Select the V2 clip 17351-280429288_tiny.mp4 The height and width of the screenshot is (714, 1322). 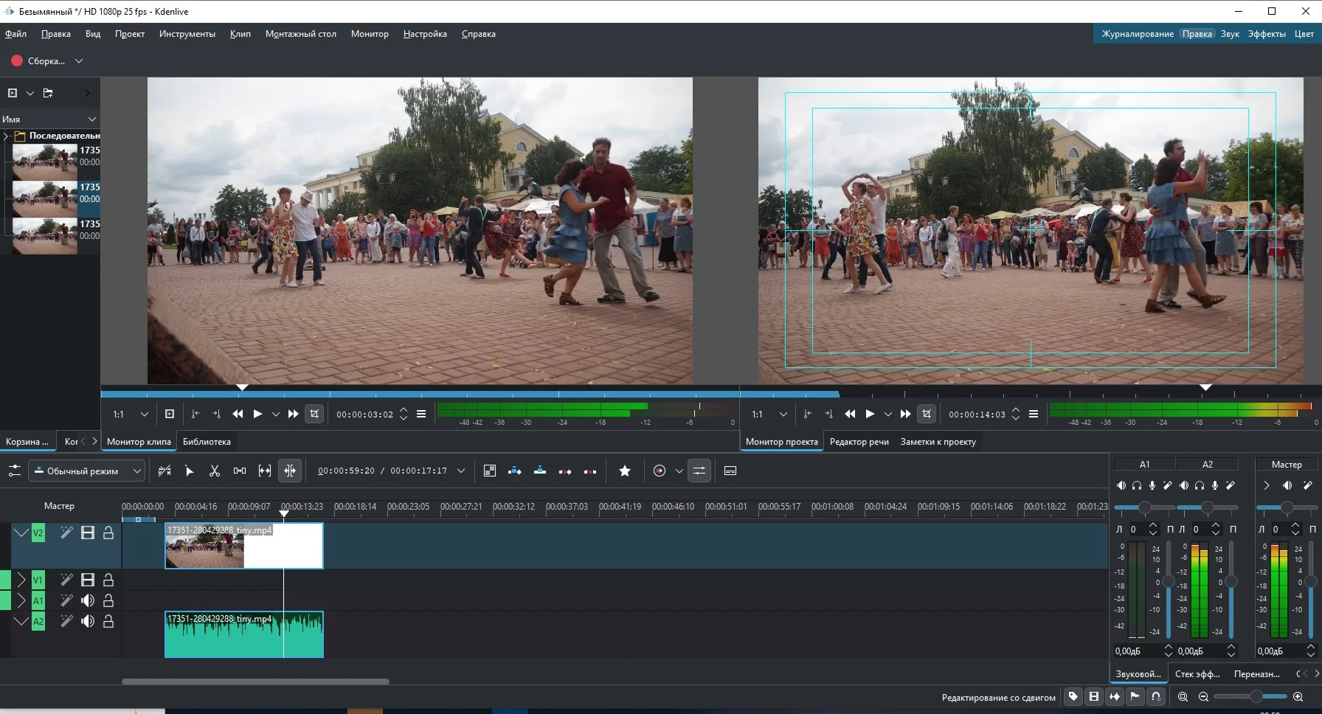(244, 546)
